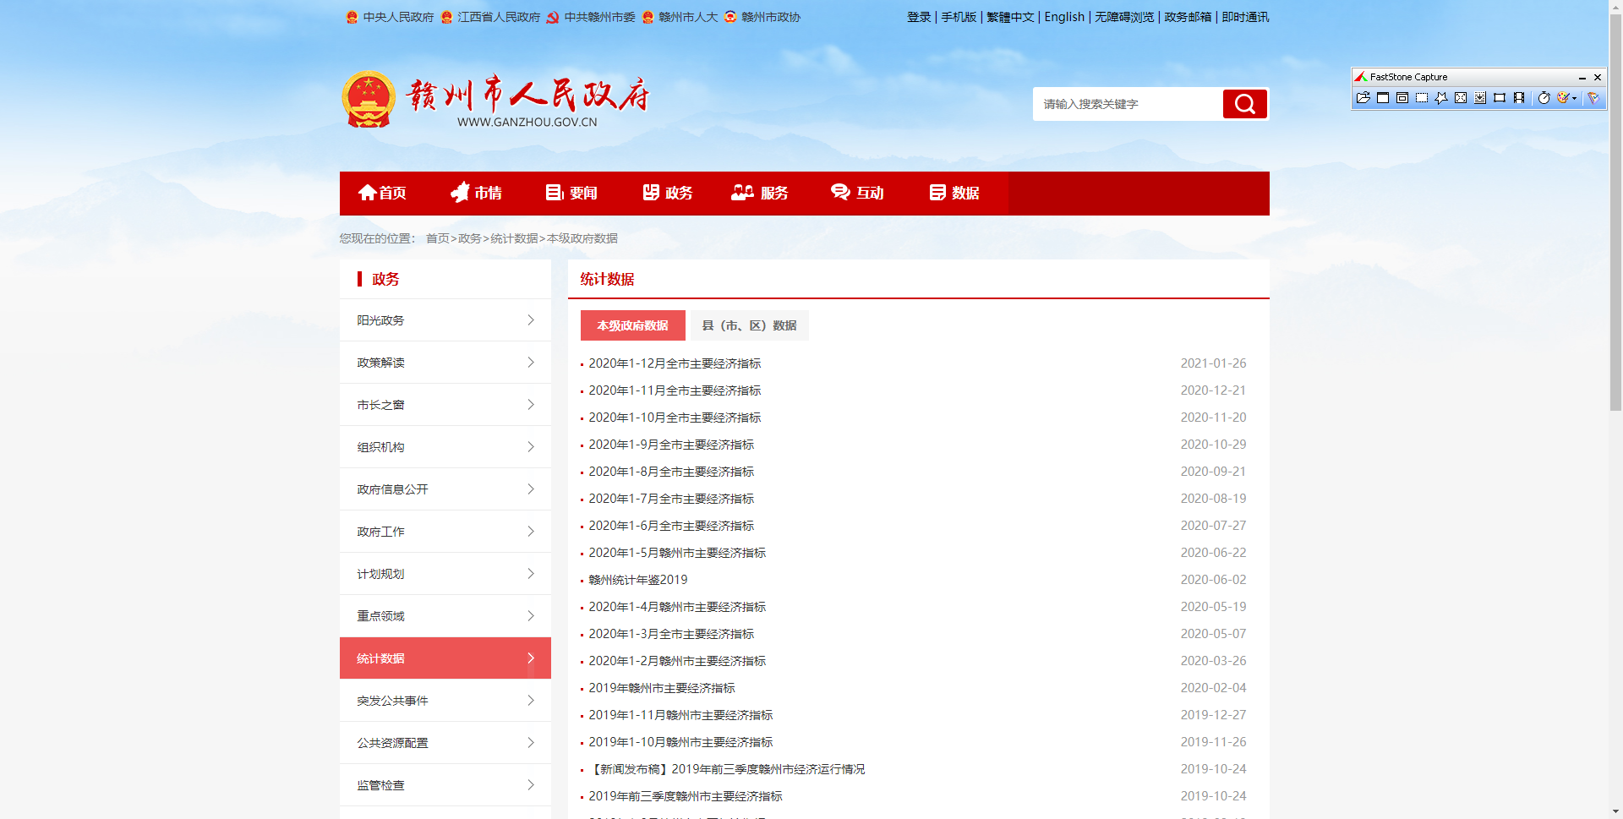Expand 市长之窗 sidebar chevron
The width and height of the screenshot is (1623, 819).
click(x=531, y=405)
